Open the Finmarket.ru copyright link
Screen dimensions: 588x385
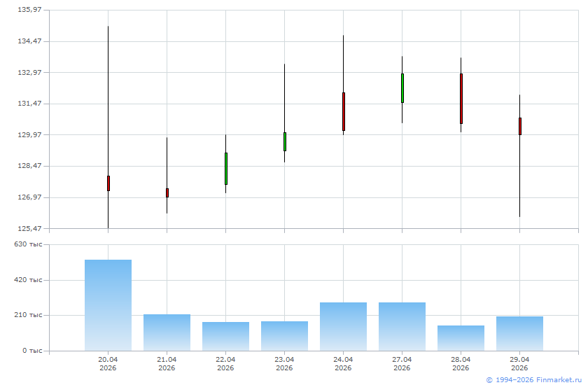534,379
